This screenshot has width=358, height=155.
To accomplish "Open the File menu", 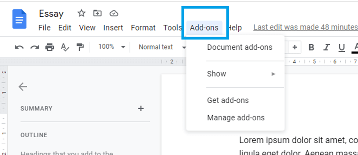I will [x=44, y=28].
